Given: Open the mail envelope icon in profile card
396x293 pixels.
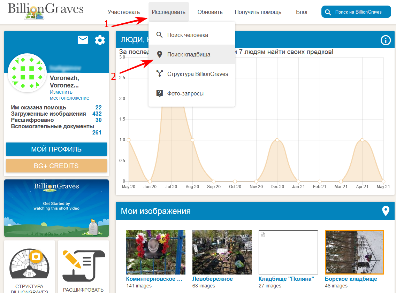Looking at the screenshot, I should pyautogui.click(x=83, y=40).
